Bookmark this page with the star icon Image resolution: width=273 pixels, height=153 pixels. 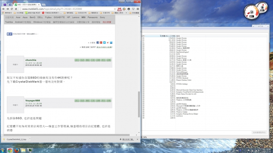click(115, 9)
